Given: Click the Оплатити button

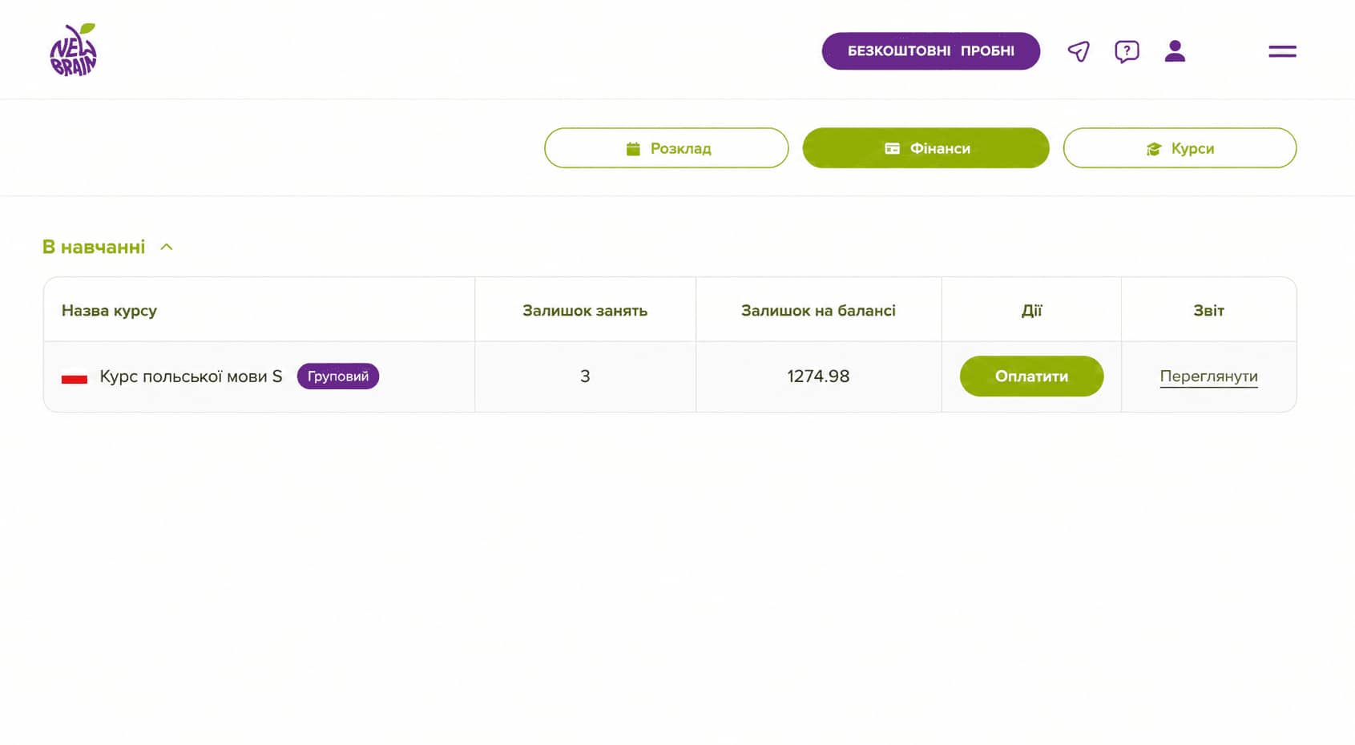Looking at the screenshot, I should [x=1031, y=376].
